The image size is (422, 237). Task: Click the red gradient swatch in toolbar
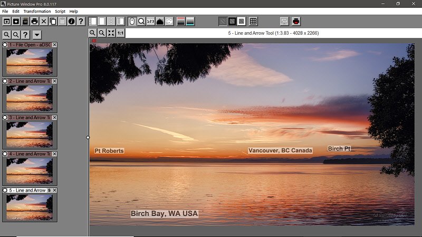click(x=181, y=22)
